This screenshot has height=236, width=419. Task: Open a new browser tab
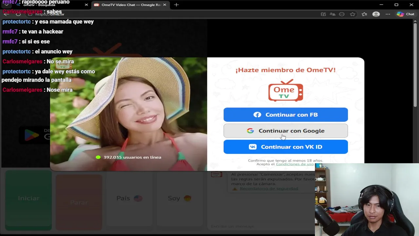(176, 5)
